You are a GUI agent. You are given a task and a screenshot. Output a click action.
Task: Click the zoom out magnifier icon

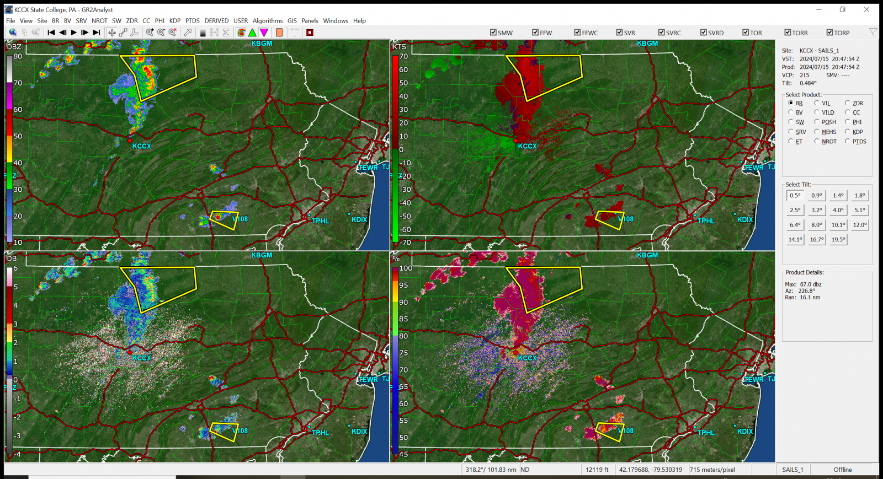pos(161,33)
